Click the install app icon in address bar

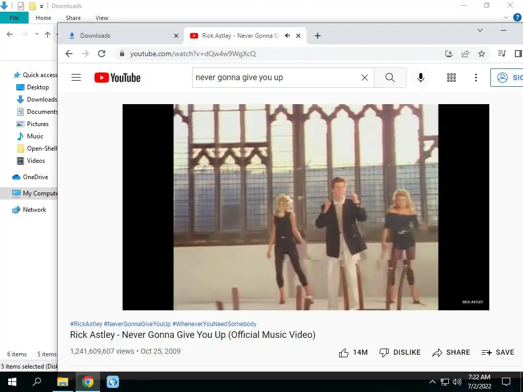pyautogui.click(x=449, y=54)
